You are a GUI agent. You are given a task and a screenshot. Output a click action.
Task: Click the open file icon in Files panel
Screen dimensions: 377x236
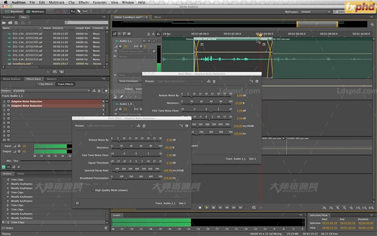(x=4, y=23)
